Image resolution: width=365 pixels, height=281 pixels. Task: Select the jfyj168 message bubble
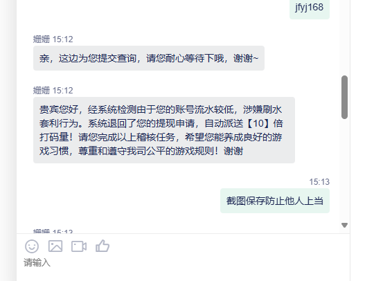click(x=310, y=8)
